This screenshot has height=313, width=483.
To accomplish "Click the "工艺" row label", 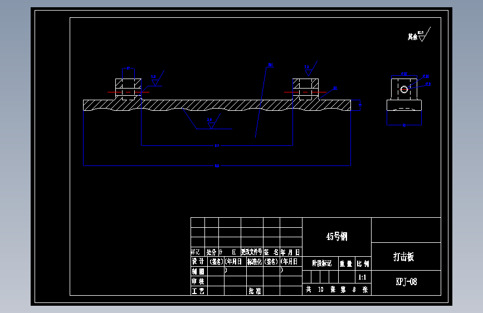I will pos(198,291).
